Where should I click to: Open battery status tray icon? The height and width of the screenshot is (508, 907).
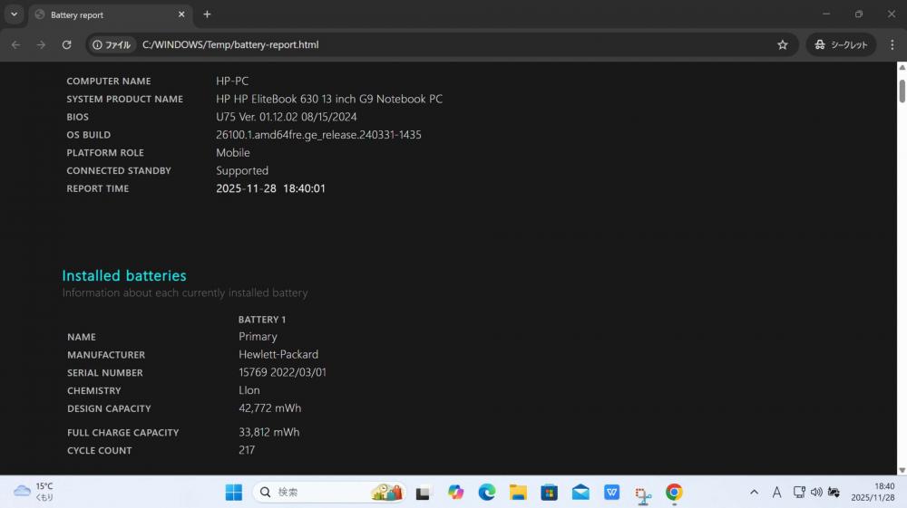point(834,492)
